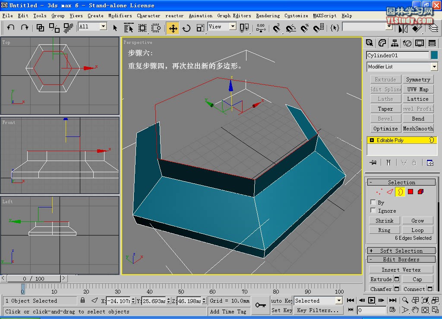Toggle Auto Key animation mode
Image resolution: width=442 pixels, height=319 pixels.
click(x=281, y=301)
